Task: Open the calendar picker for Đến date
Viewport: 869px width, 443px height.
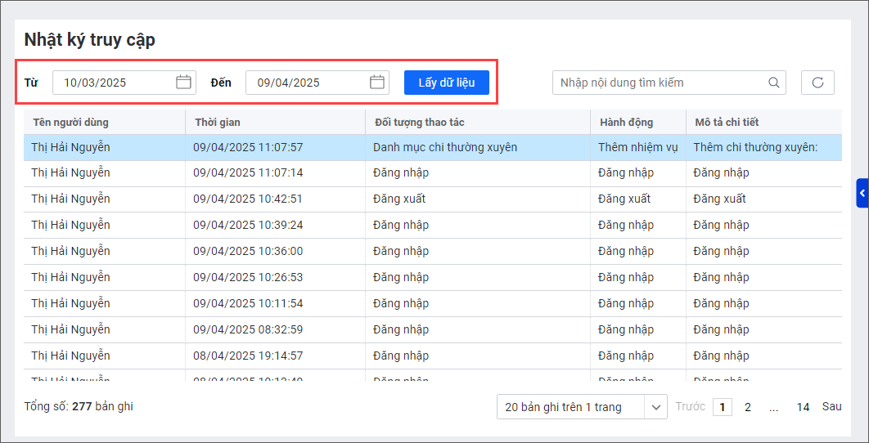Action: [x=377, y=83]
